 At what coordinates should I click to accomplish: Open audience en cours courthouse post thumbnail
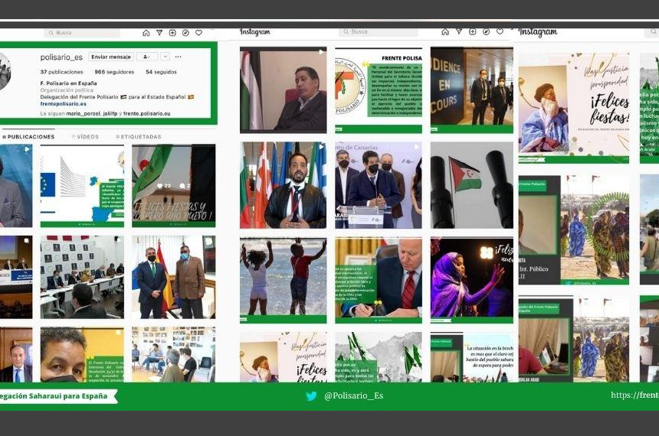(471, 89)
